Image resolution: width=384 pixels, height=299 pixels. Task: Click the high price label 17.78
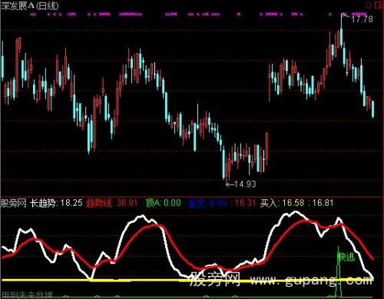click(x=362, y=19)
